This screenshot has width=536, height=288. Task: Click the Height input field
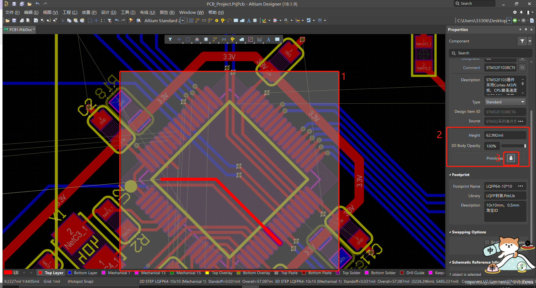[505, 135]
